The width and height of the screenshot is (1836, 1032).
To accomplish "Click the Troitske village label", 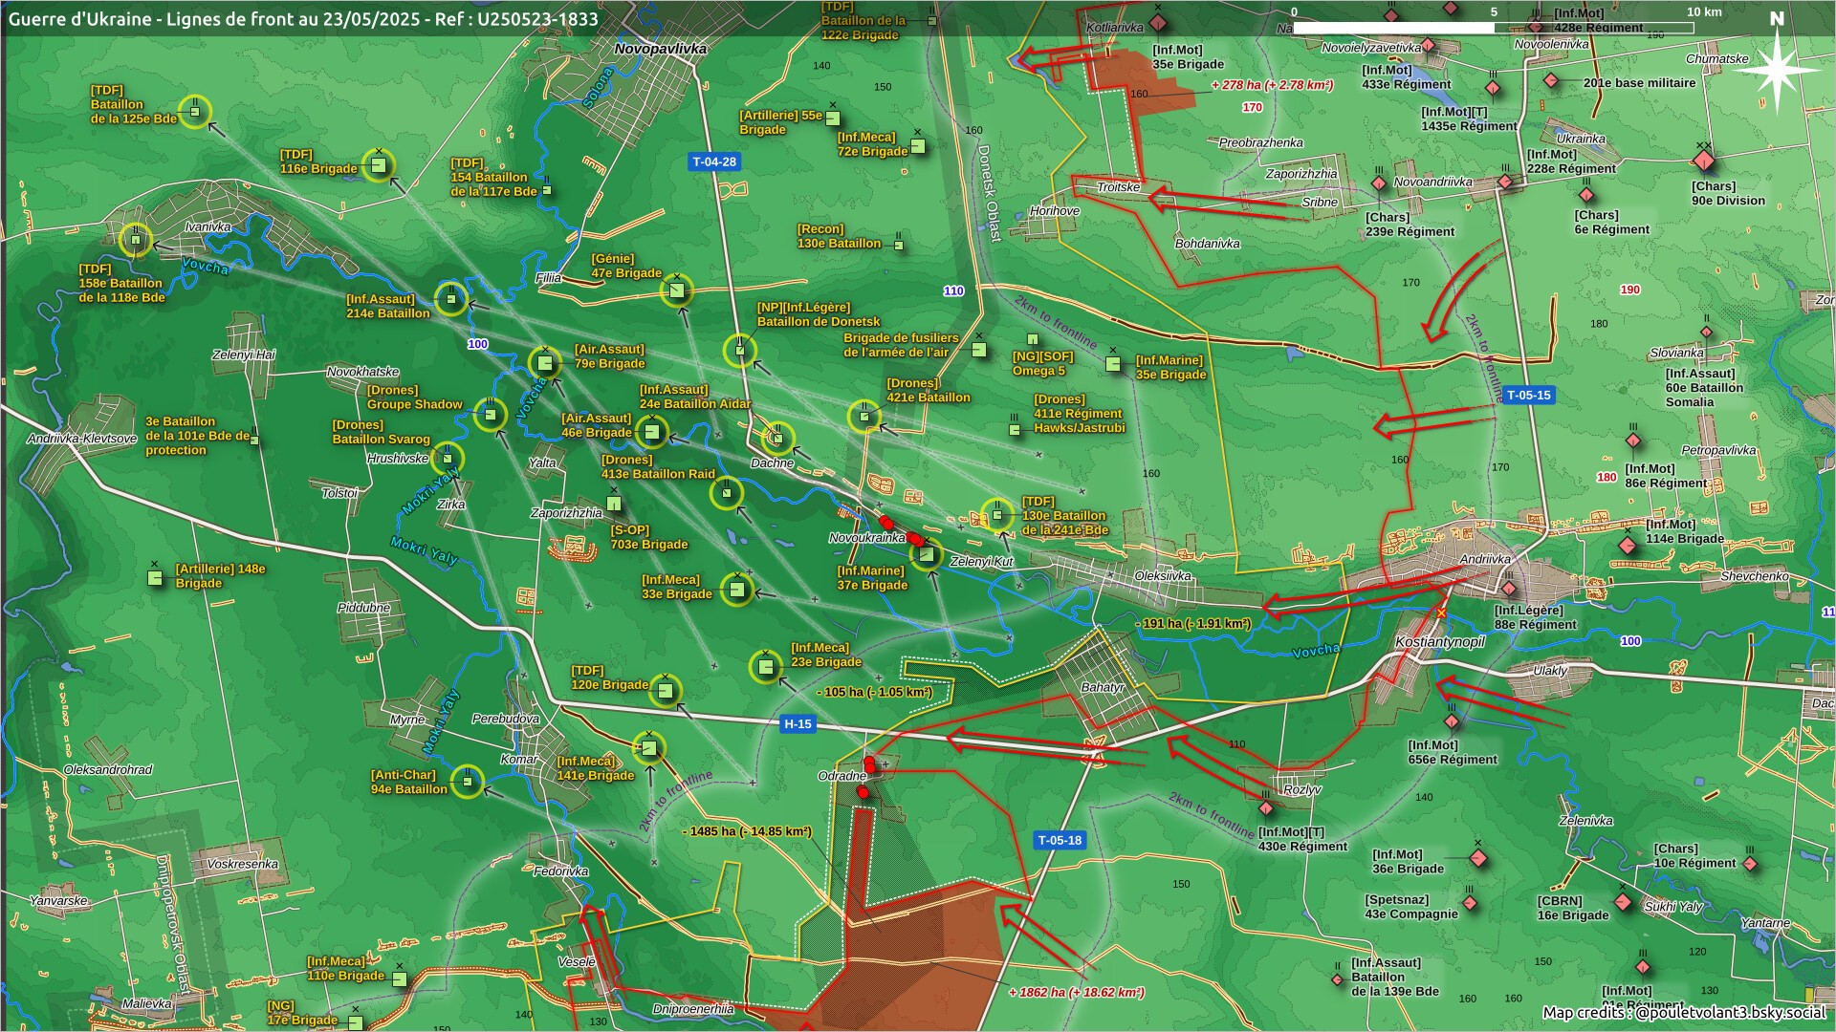I will pyautogui.click(x=1119, y=187).
